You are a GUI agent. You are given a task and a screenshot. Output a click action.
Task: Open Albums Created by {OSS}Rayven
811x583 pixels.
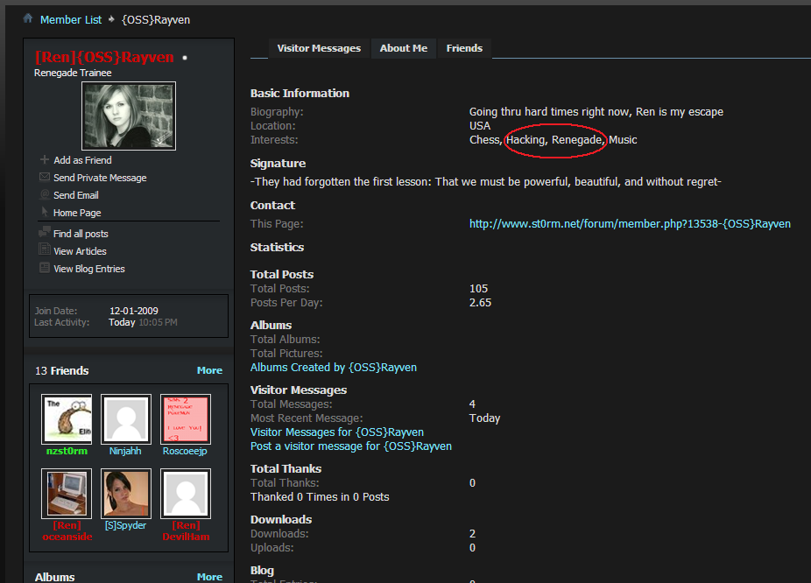334,368
